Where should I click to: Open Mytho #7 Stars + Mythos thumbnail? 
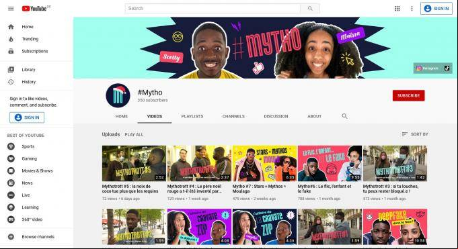pyautogui.click(x=264, y=163)
